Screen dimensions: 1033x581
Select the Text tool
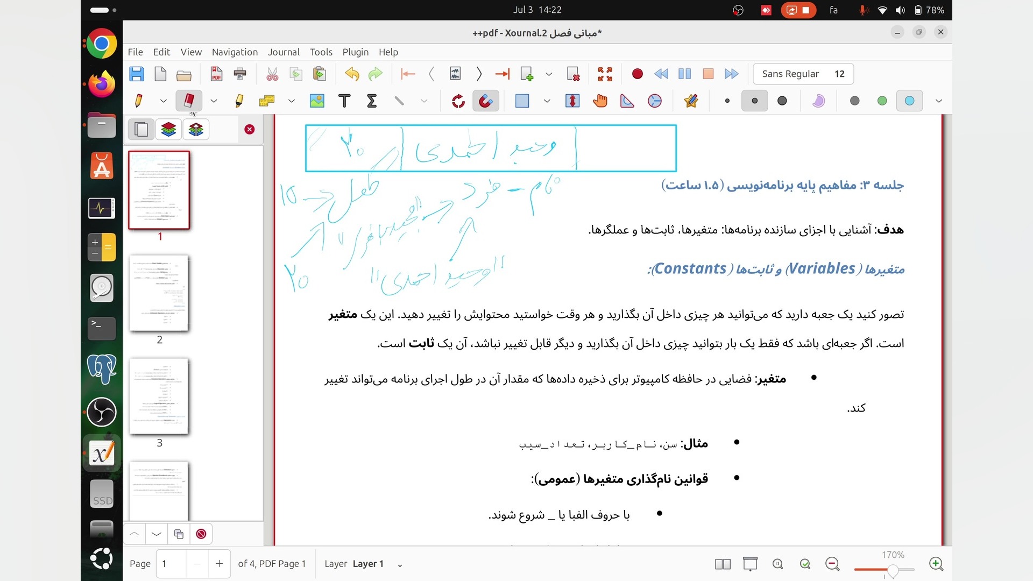click(x=344, y=101)
